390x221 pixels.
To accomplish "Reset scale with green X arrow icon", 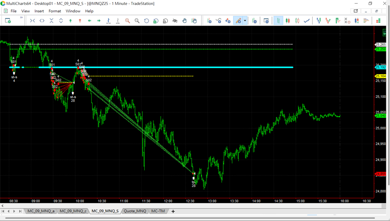I will 156,21.
